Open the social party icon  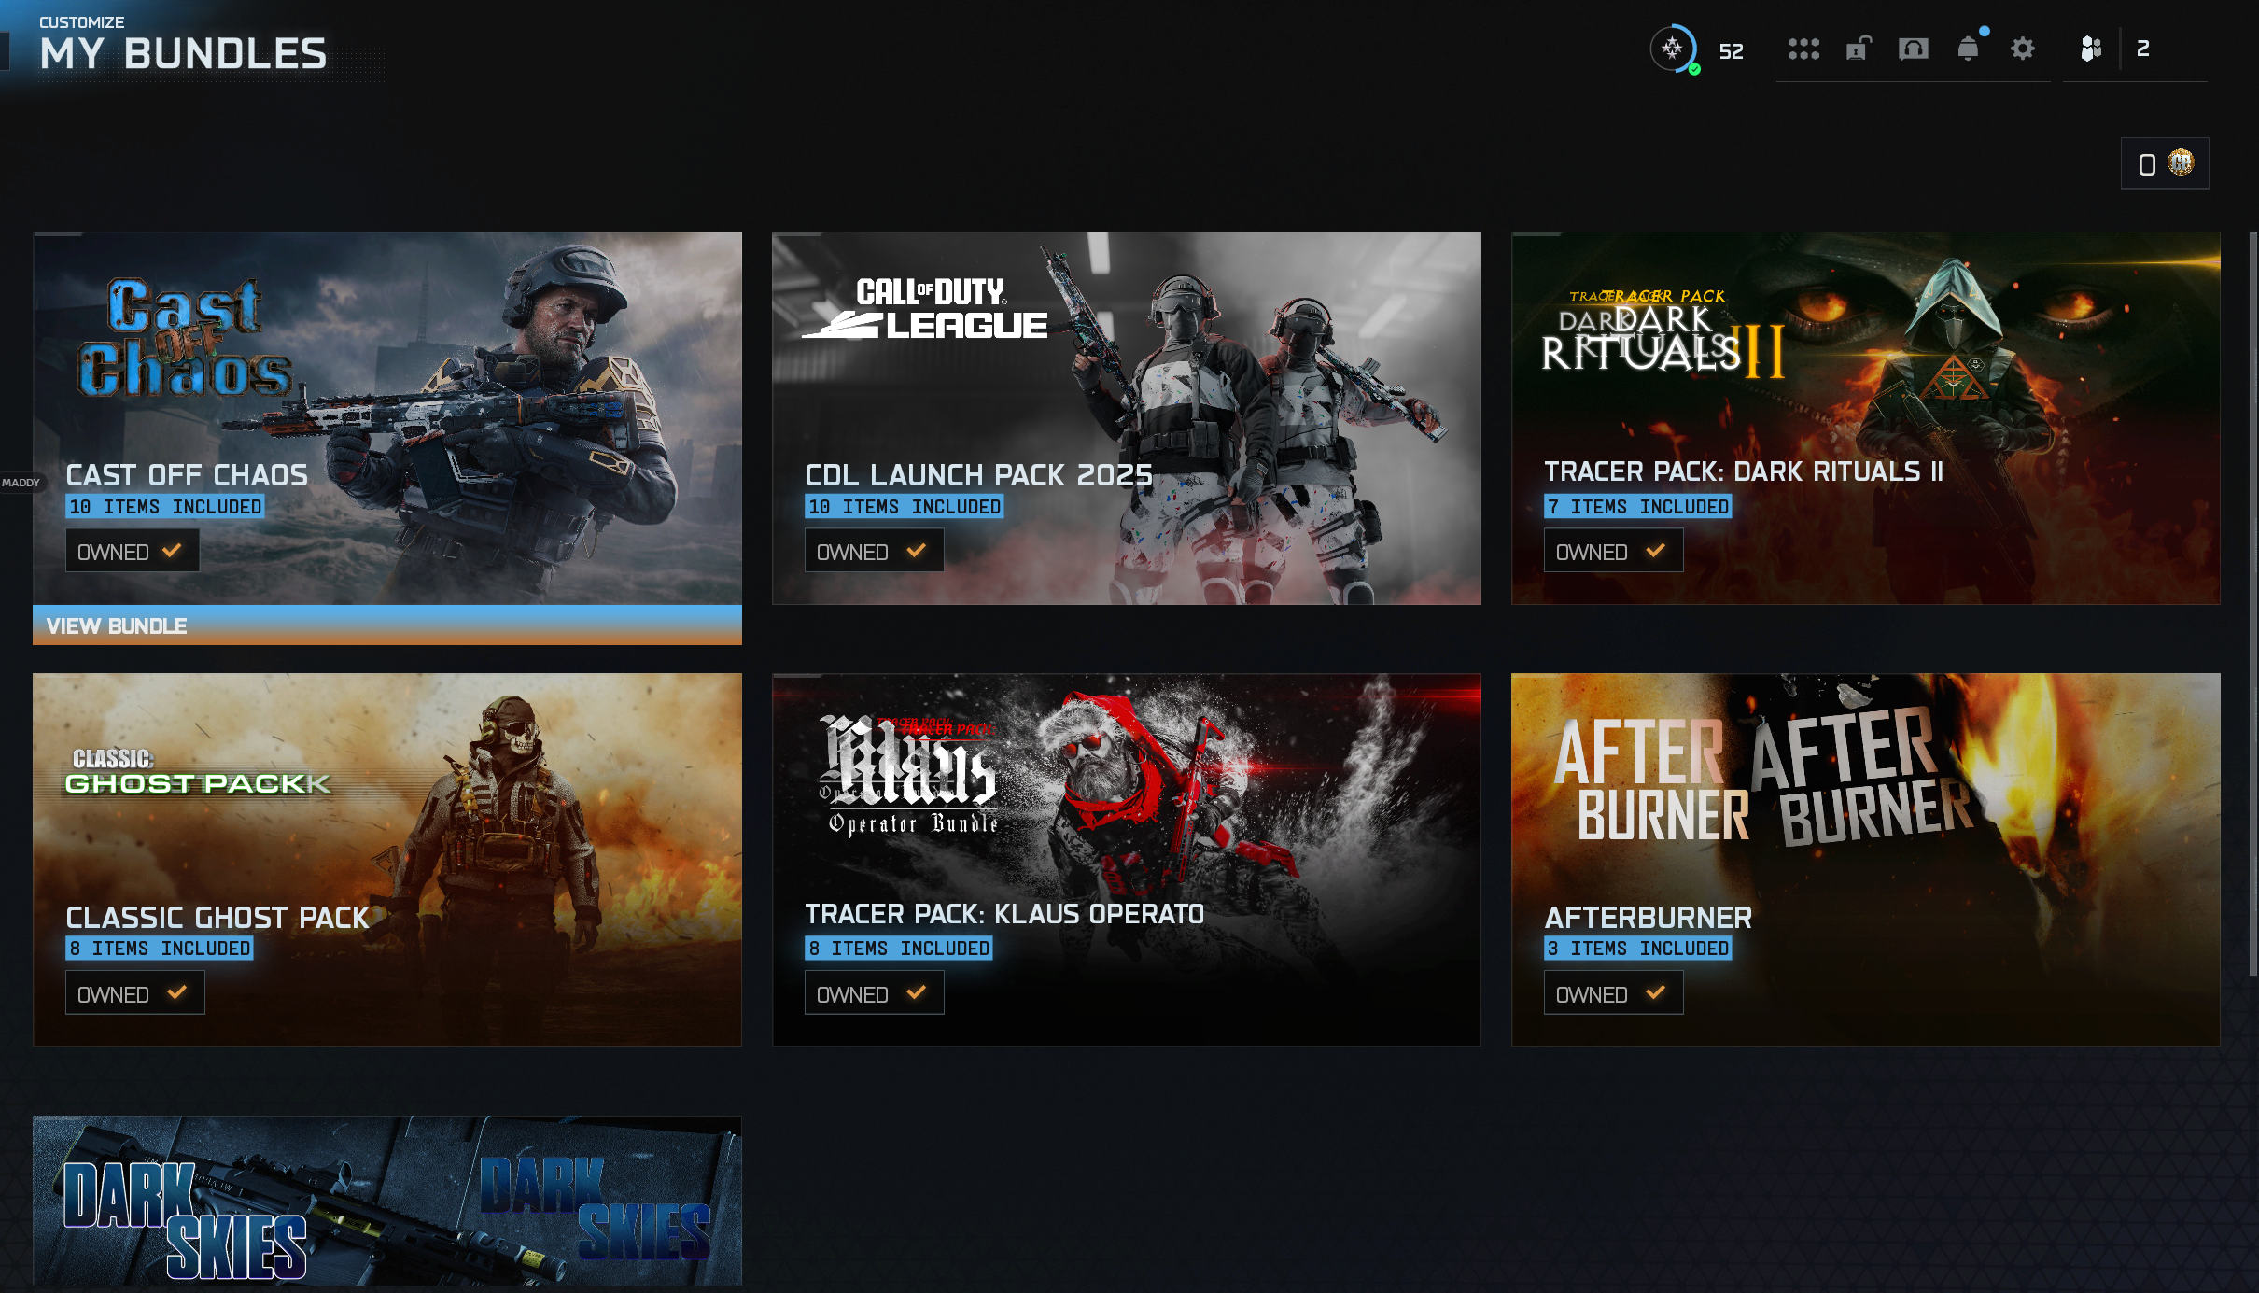[2091, 49]
